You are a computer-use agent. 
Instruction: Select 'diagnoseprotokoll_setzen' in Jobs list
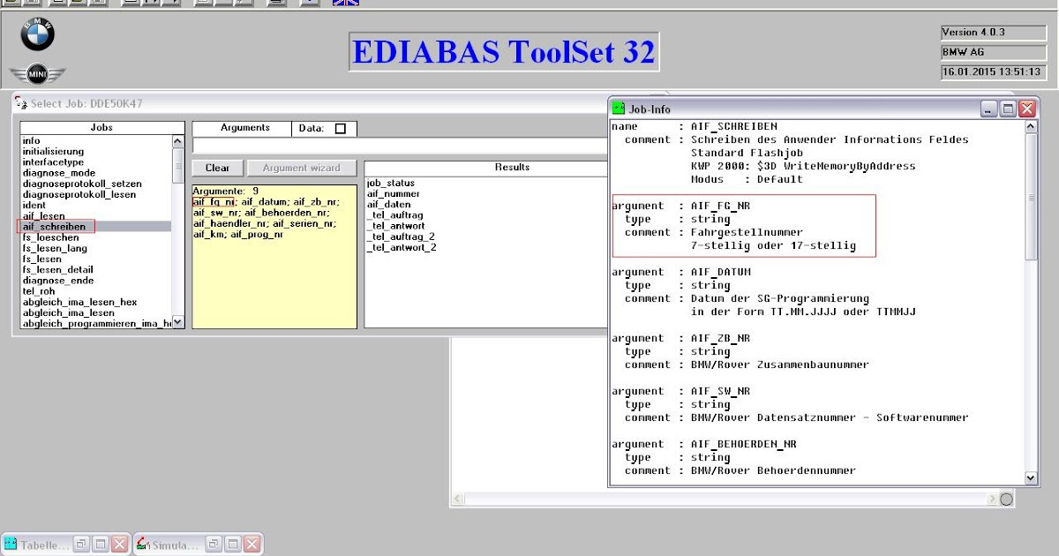(81, 184)
